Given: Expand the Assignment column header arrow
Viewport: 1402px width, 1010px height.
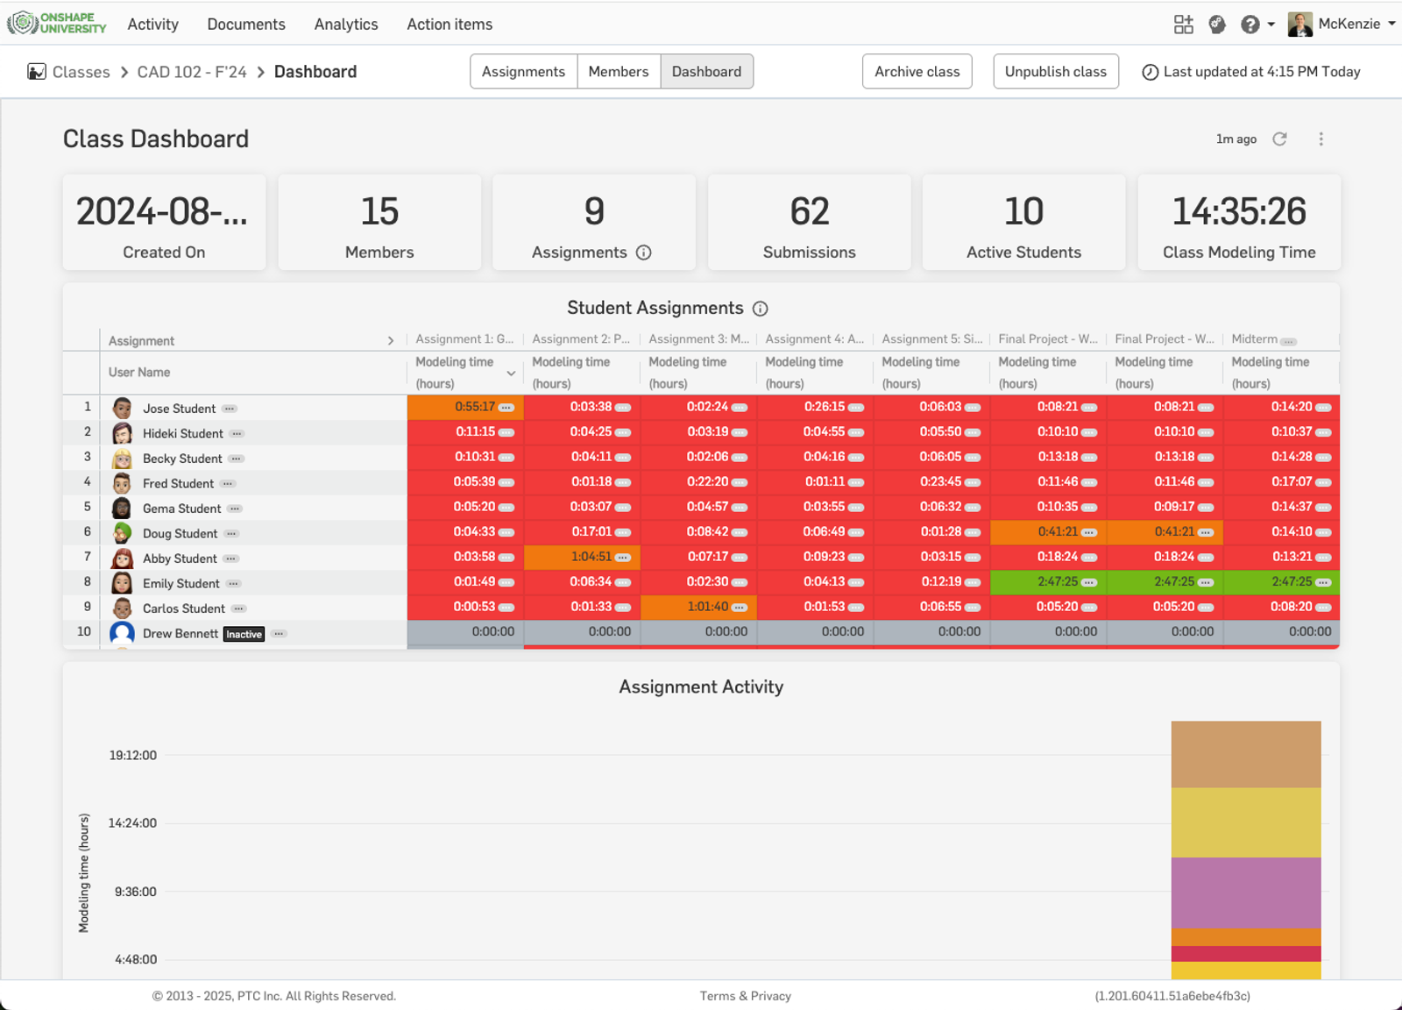Looking at the screenshot, I should [391, 341].
